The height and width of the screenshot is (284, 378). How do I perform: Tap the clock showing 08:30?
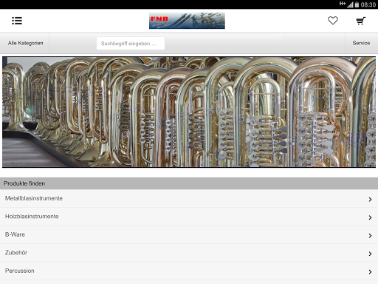click(368, 4)
